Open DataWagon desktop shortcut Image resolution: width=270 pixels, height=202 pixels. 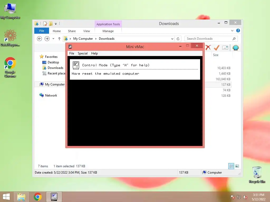click(x=10, y=38)
